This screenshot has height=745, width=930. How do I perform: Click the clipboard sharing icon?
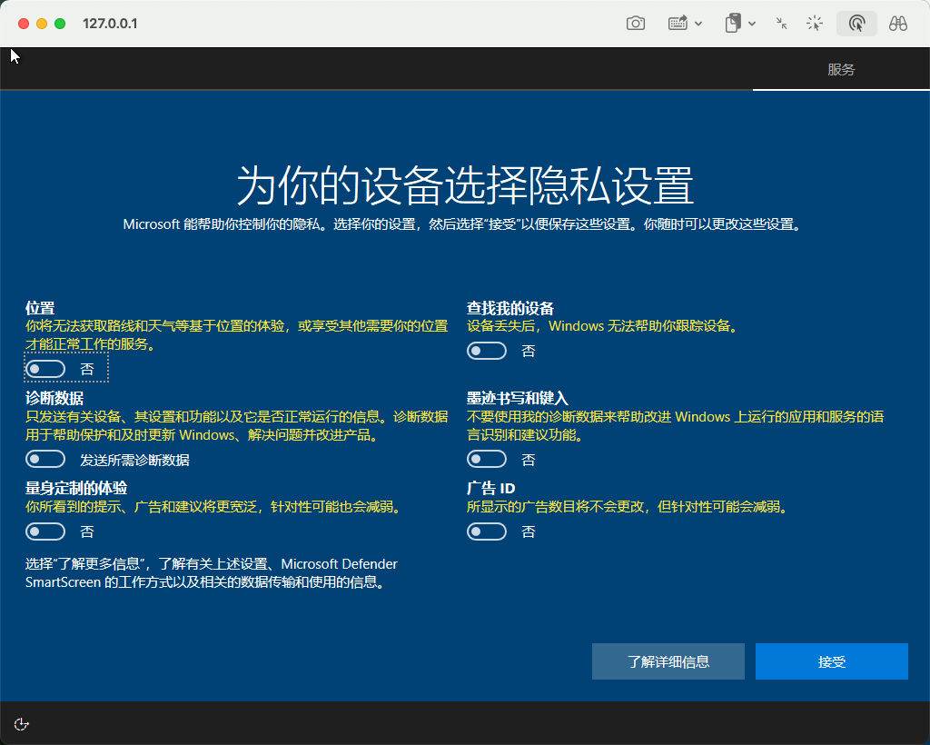tap(733, 24)
